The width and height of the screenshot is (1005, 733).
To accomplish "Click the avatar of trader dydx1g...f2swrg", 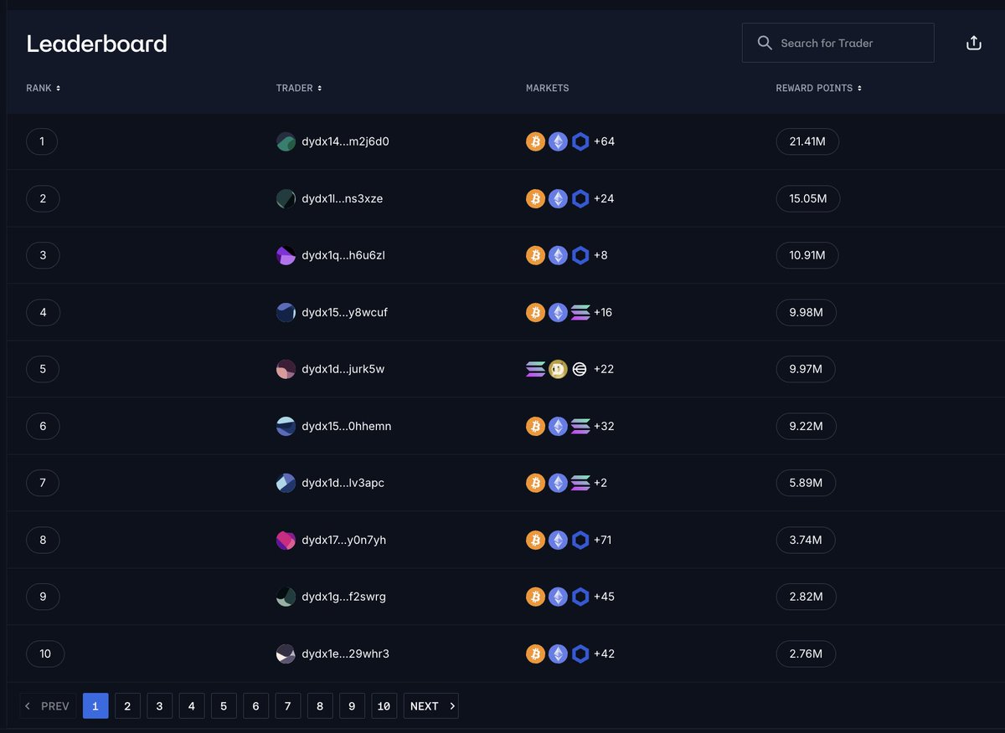I will (x=286, y=597).
